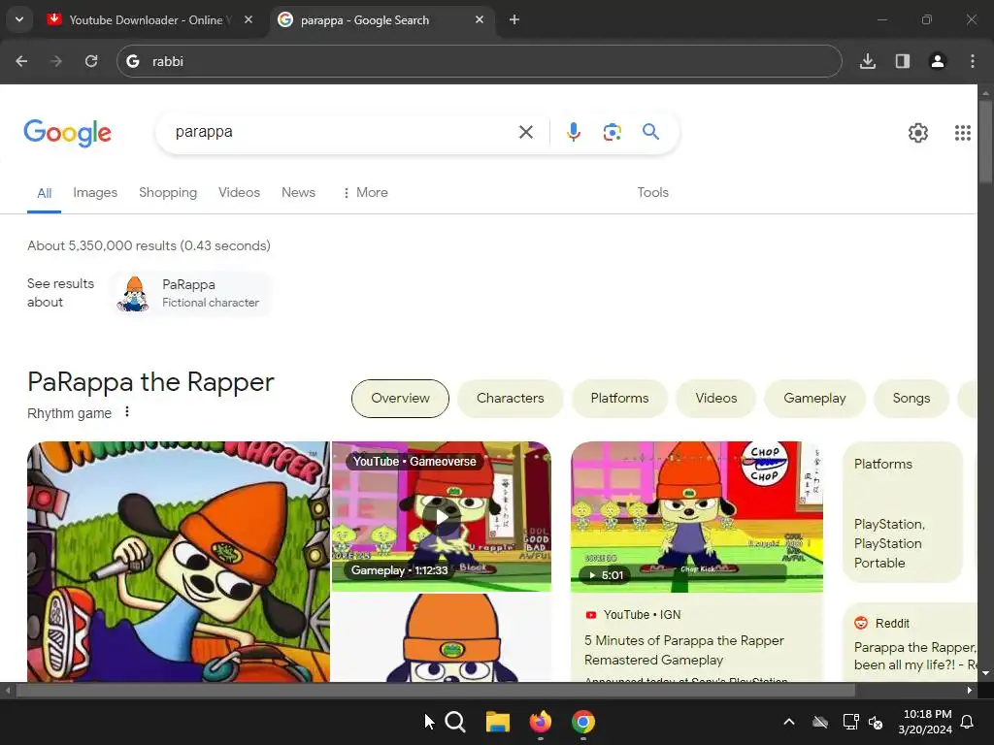This screenshot has height=745, width=994.
Task: Click the network display tray icon
Action: pyautogui.click(x=850, y=722)
